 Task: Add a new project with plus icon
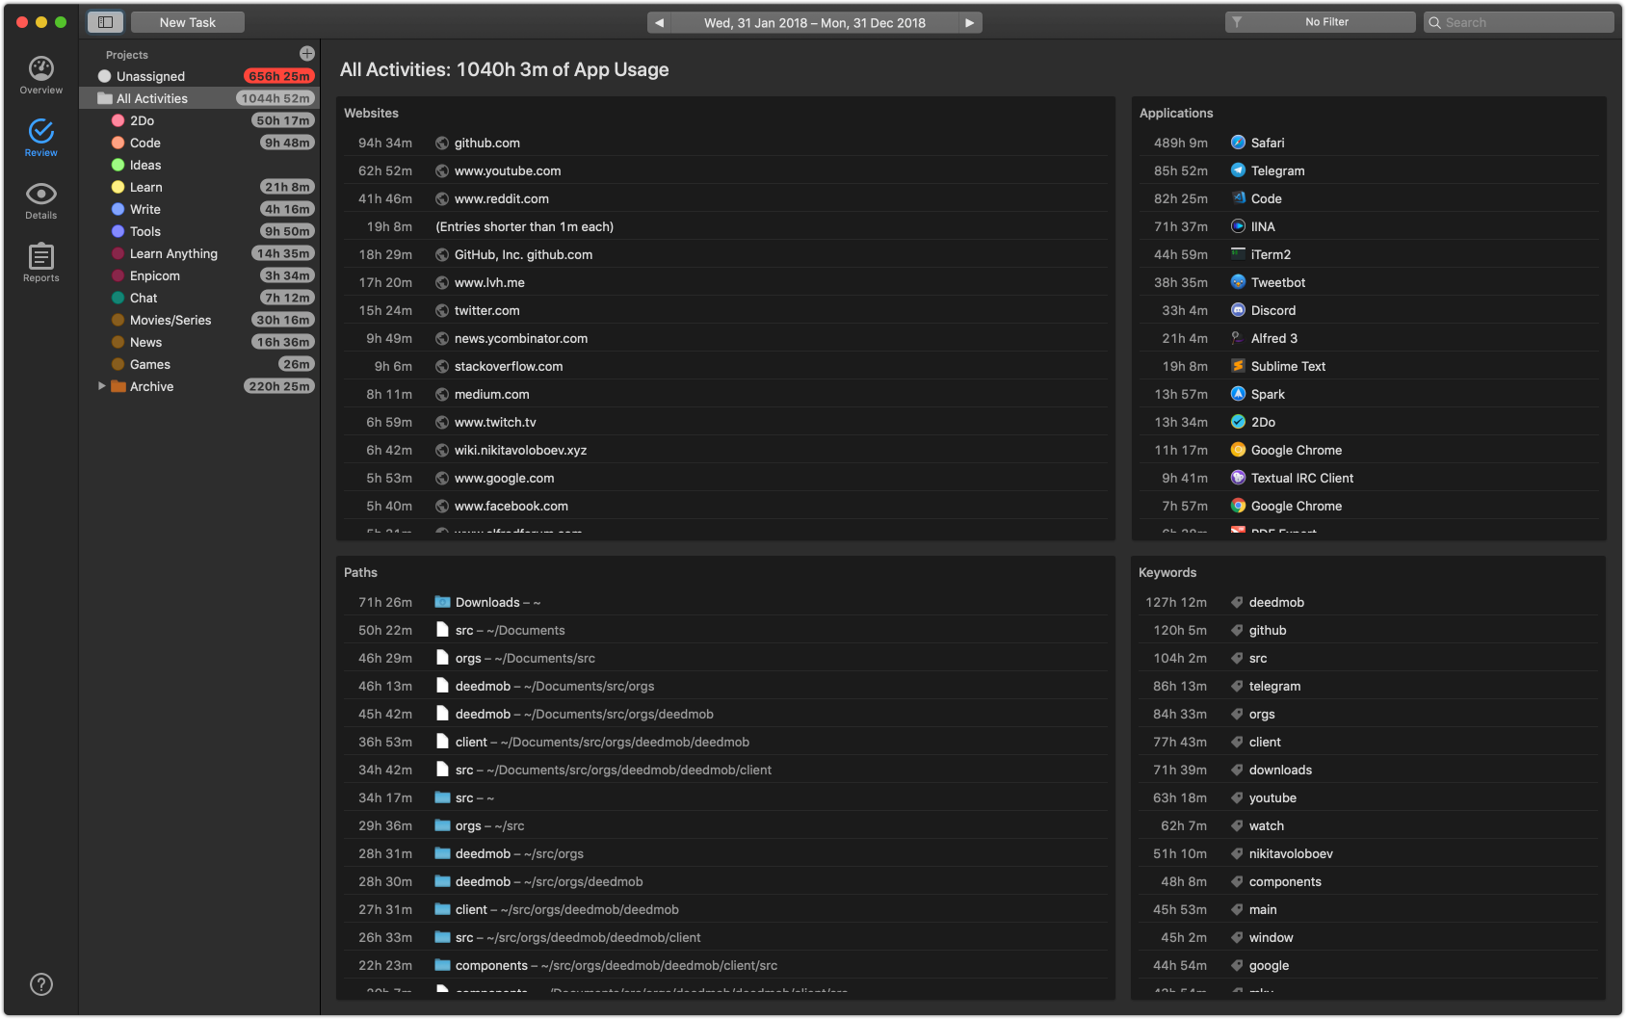click(307, 54)
